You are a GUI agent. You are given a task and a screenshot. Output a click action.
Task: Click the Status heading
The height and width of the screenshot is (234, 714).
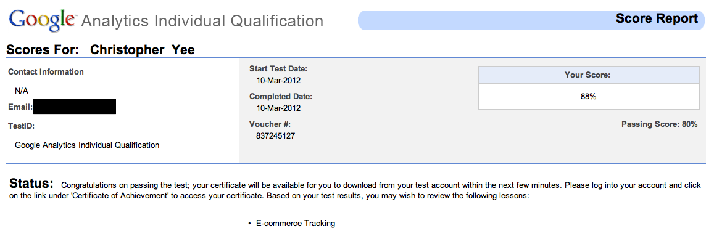[x=31, y=184]
